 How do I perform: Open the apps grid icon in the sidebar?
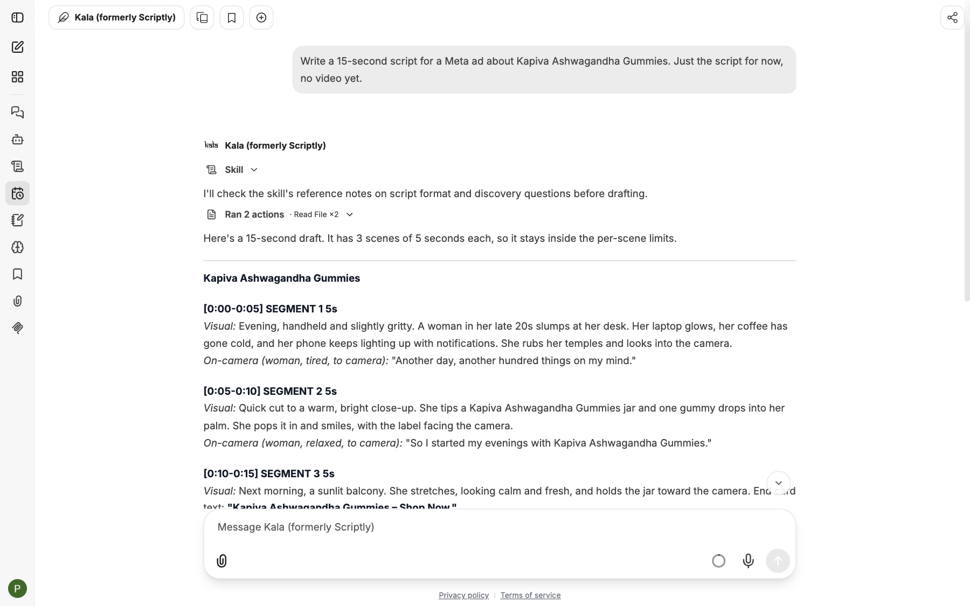click(17, 77)
